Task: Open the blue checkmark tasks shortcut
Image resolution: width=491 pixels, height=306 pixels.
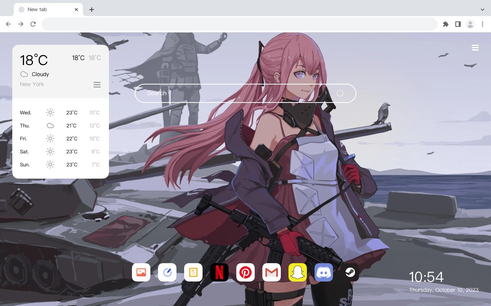Action: (x=167, y=272)
